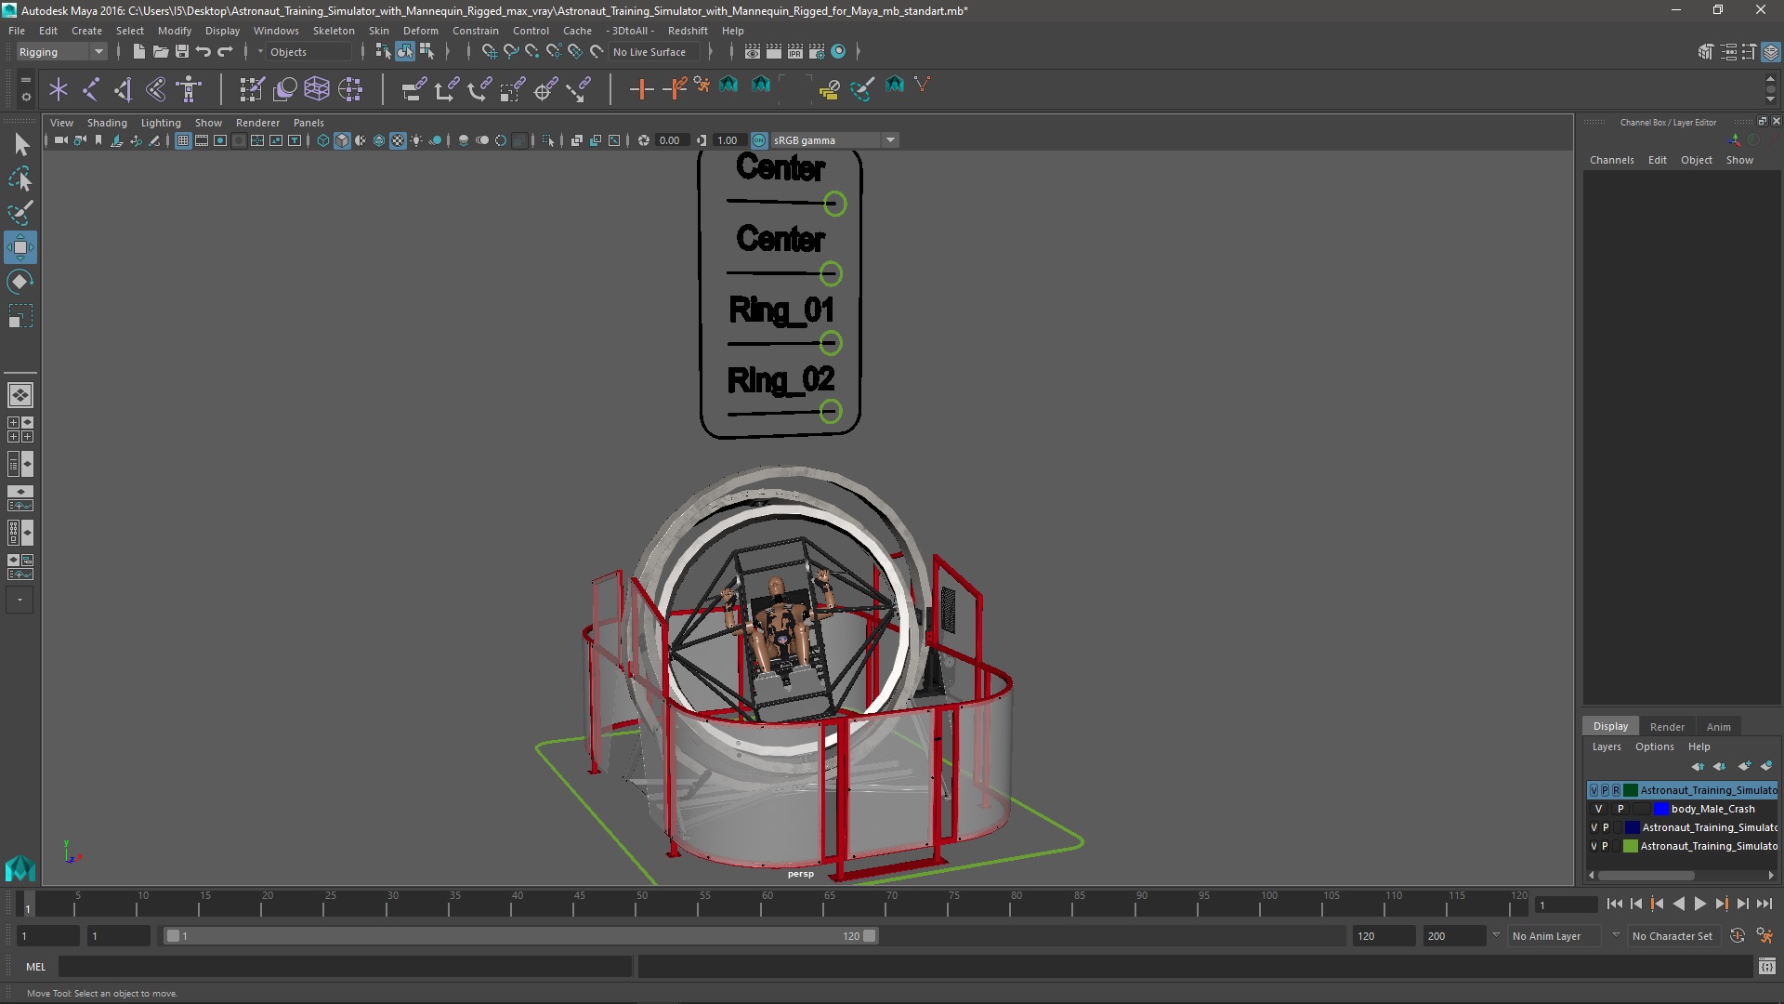Pick the Paint Selection tool
The image size is (1784, 1004).
[20, 213]
